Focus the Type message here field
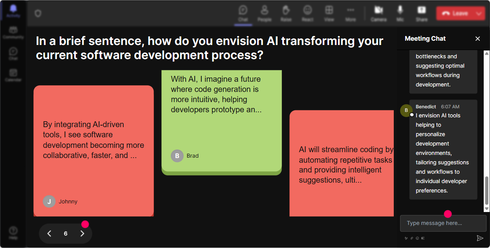This screenshot has width=490, height=248. 443,223
